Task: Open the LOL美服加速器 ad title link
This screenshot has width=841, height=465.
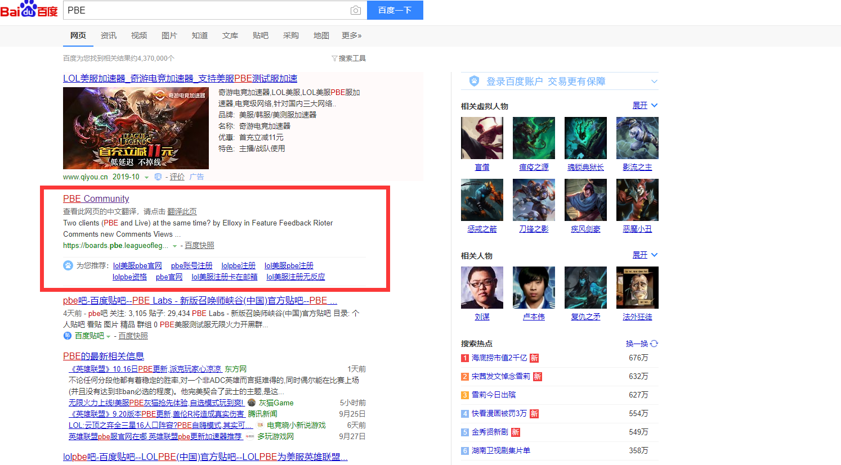Action: coord(180,78)
